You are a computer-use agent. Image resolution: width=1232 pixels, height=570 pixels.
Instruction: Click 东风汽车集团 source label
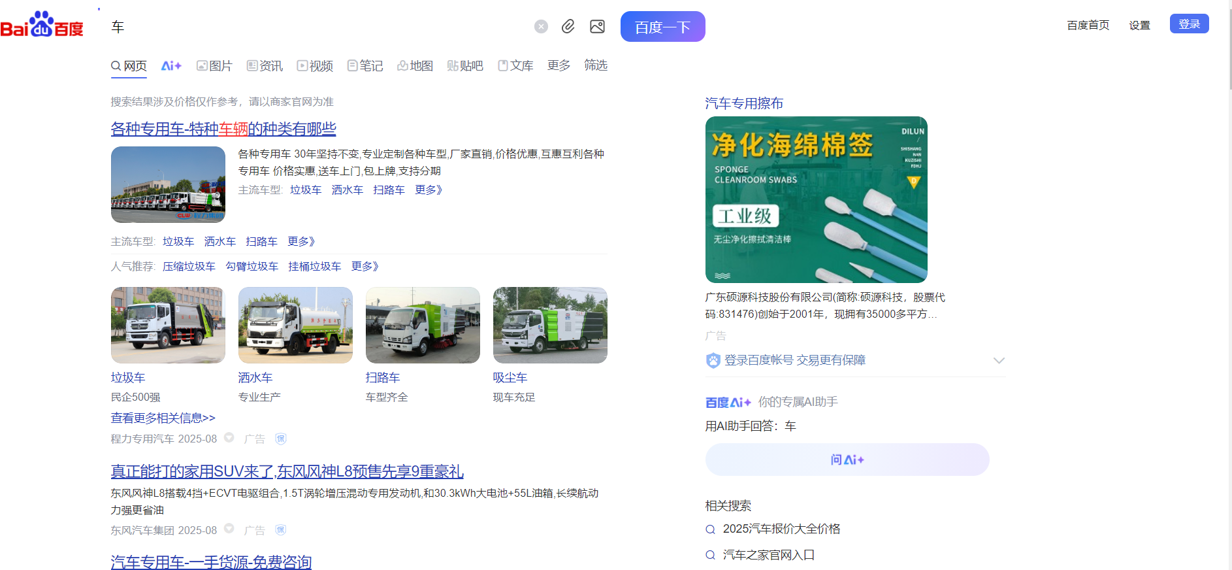[142, 530]
